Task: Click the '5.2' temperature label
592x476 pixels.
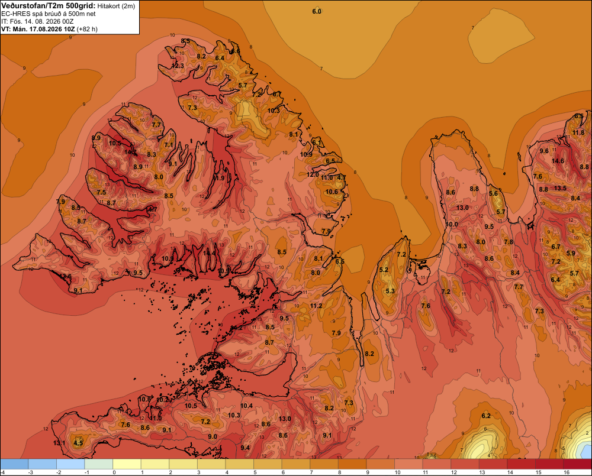Action: point(384,270)
